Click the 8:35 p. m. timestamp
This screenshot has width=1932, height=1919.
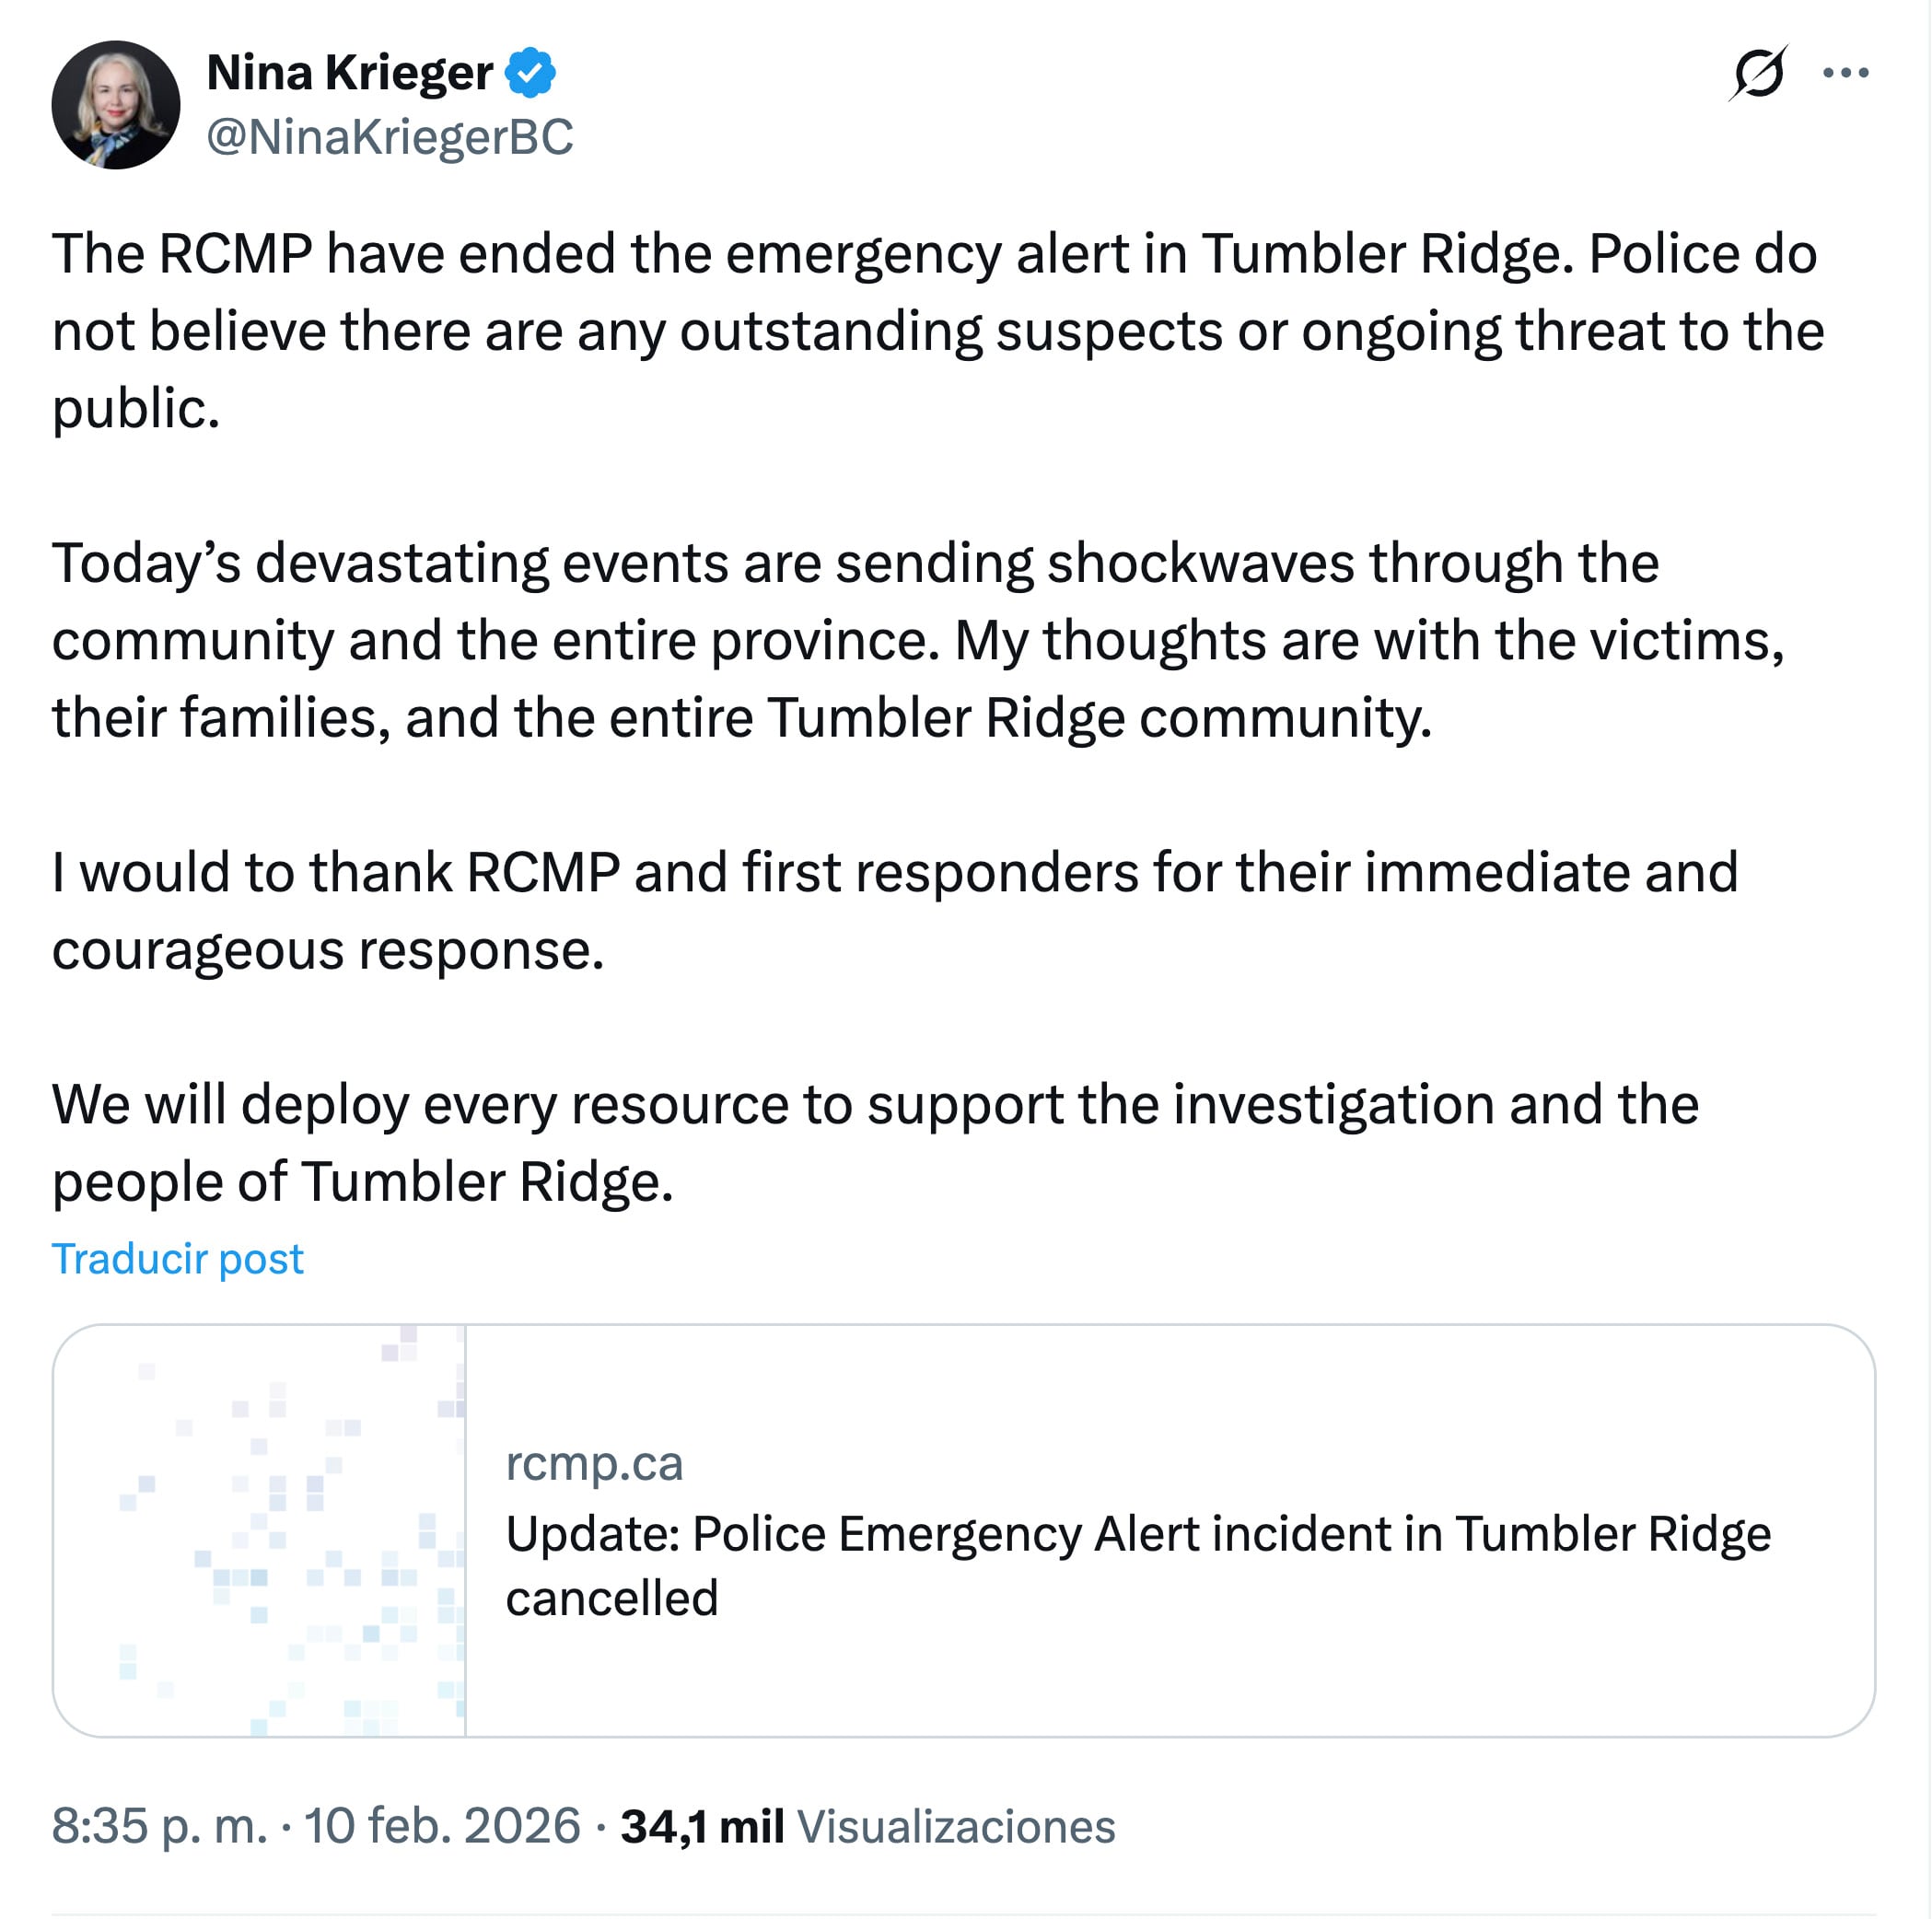(160, 1826)
